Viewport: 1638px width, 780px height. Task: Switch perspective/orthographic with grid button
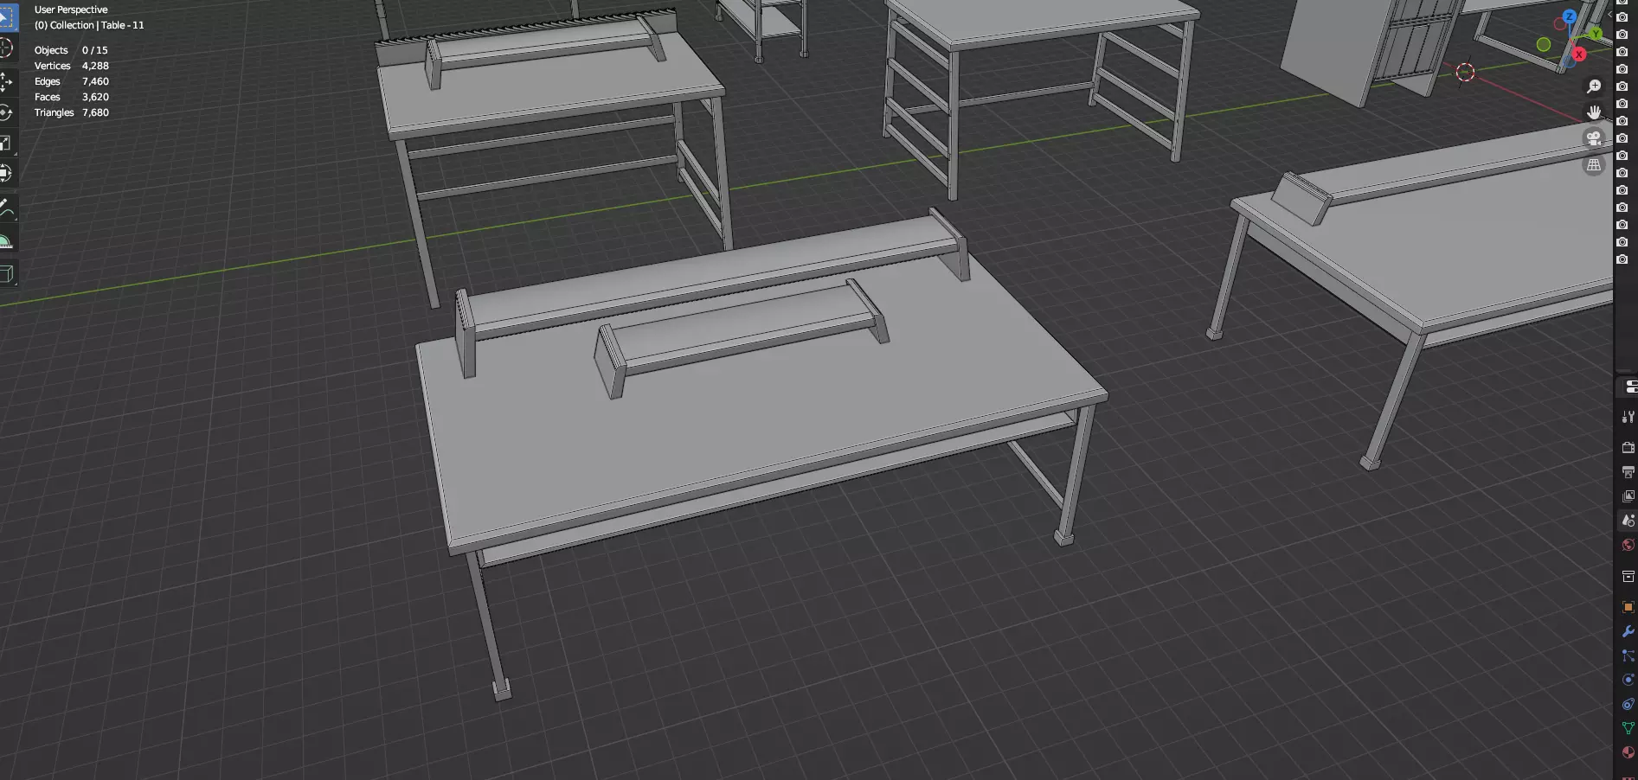pos(1594,164)
